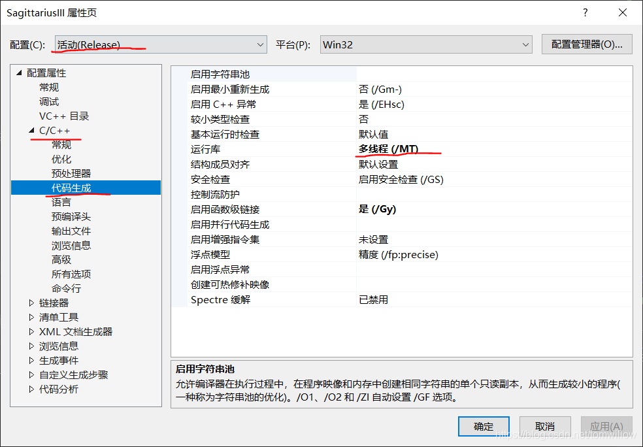This screenshot has width=643, height=447.
Task: Click the 启用安全检查 (/GS) value
Action: 401,180
